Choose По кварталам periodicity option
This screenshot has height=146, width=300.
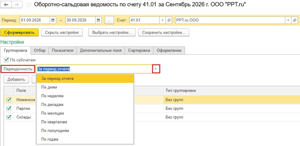85,122
